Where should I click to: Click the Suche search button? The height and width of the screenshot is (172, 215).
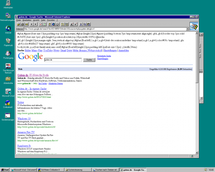pyautogui.click(x=89, y=60)
